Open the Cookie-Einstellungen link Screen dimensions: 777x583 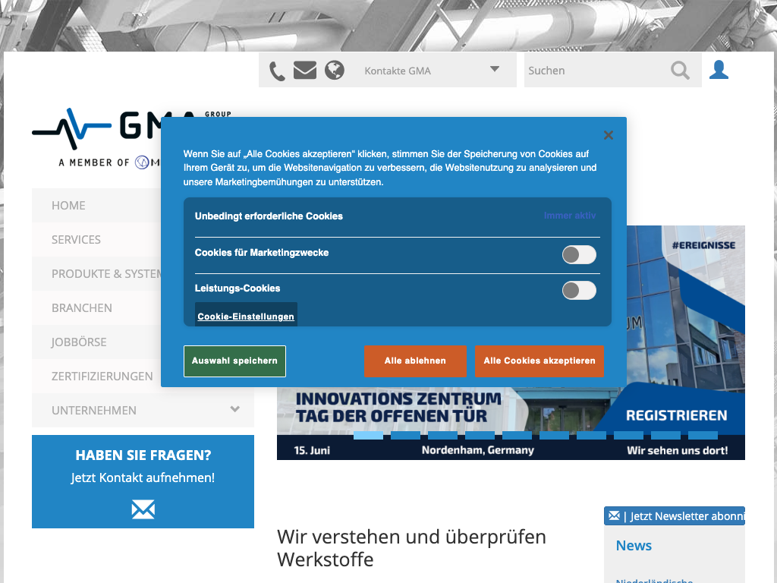246,317
